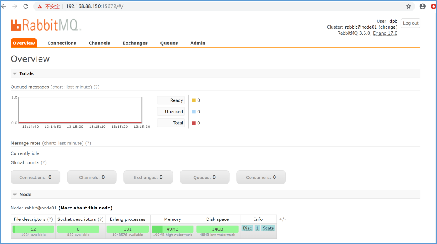Click help mark beside Queued messages
This screenshot has height=244, width=437.
tap(96, 87)
